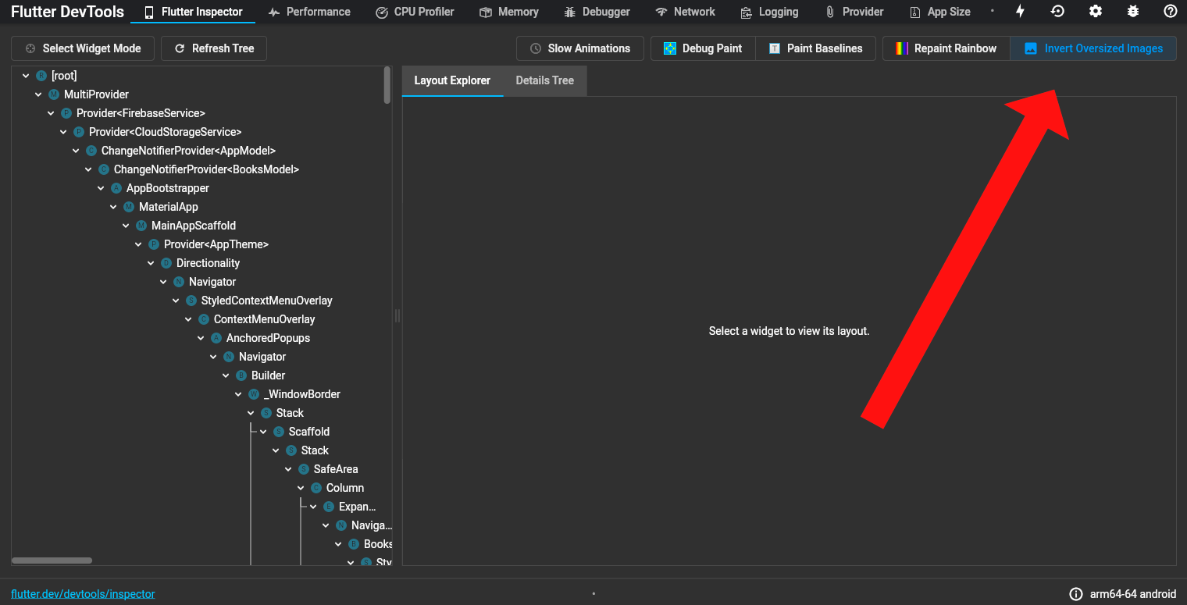Go to the Memory tab
This screenshot has height=605, width=1187.
click(509, 12)
